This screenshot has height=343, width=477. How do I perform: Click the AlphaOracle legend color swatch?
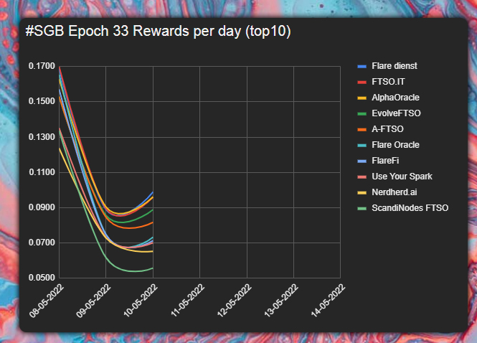[x=362, y=98]
